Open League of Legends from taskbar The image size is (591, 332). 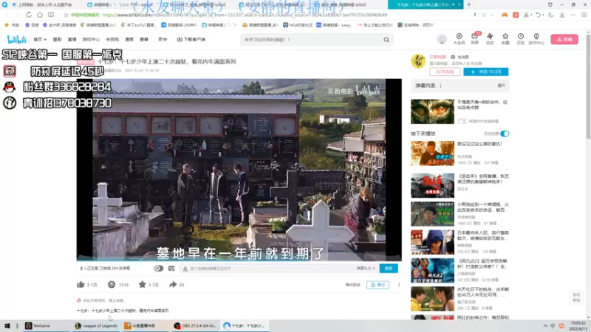point(96,325)
